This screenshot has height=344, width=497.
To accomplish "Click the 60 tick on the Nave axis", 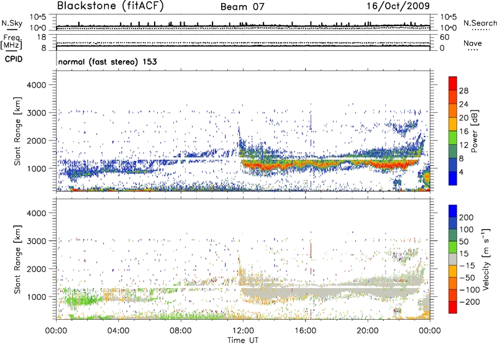I will click(x=444, y=37).
